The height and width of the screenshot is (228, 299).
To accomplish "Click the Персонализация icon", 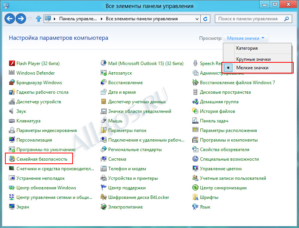I will click(x=12, y=140).
